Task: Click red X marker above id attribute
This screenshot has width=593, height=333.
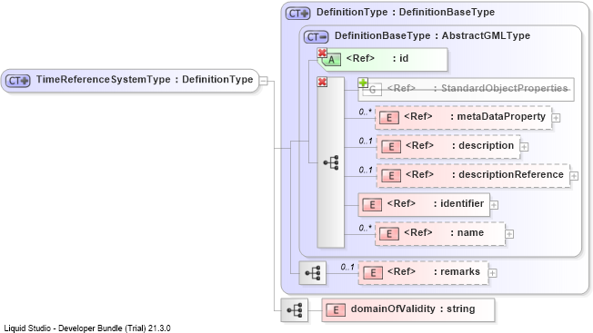Action: 322,53
